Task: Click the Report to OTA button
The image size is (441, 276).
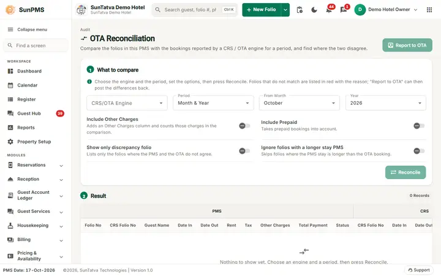Action: pos(407,45)
